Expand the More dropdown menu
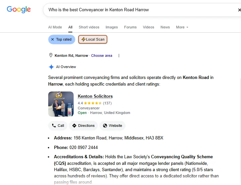 pos(182,27)
